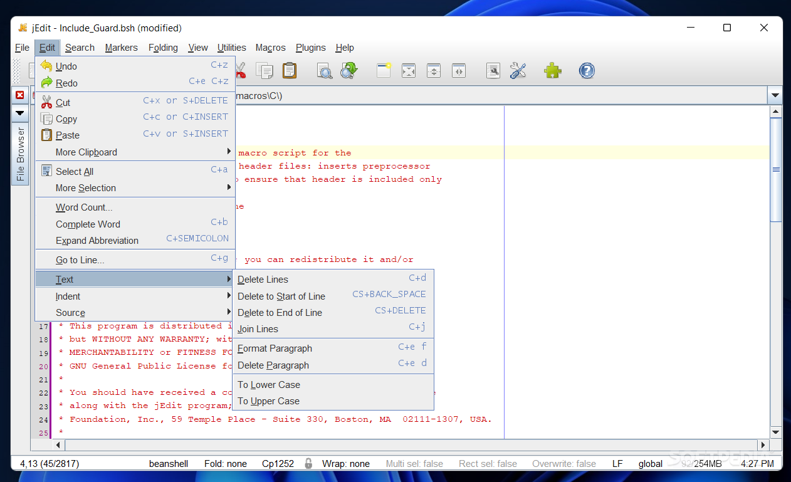Collapse the highlighted Text submenu entry

click(x=135, y=279)
